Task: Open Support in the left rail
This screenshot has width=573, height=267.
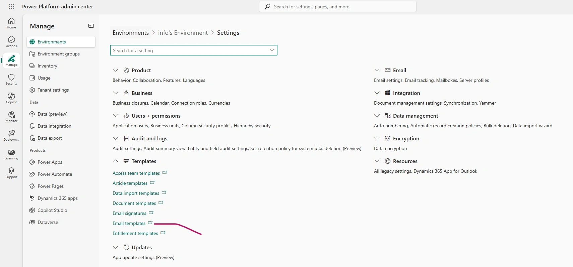Action: 11,173
